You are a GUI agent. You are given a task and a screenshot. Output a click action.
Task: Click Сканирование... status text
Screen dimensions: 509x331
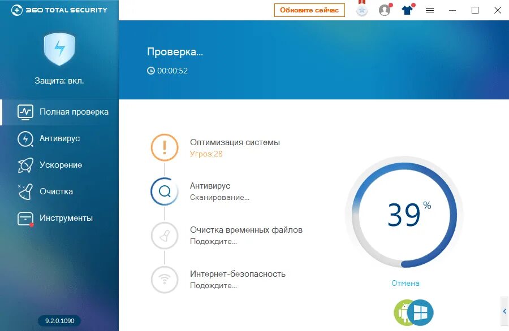220,198
